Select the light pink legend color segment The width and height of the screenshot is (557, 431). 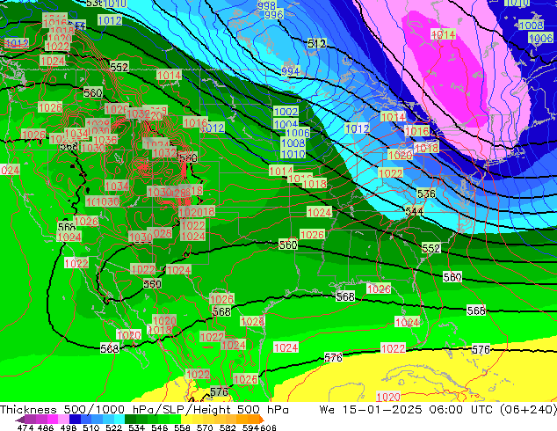click(63, 420)
